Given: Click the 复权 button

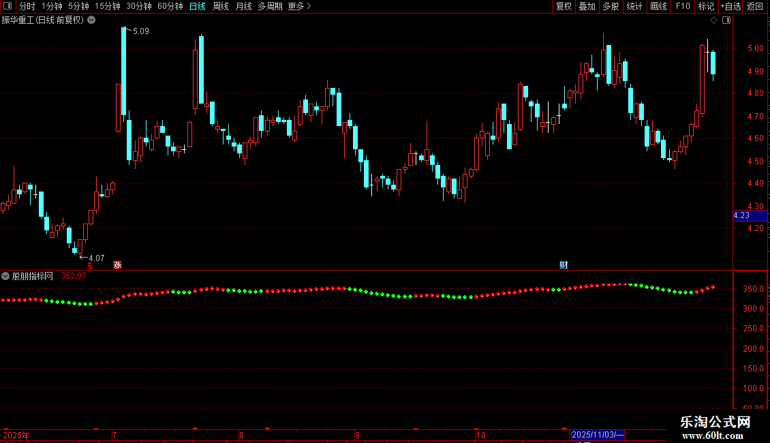Looking at the screenshot, I should pos(564,6).
